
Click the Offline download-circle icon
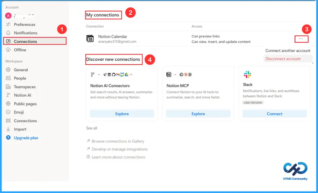click(x=8, y=50)
